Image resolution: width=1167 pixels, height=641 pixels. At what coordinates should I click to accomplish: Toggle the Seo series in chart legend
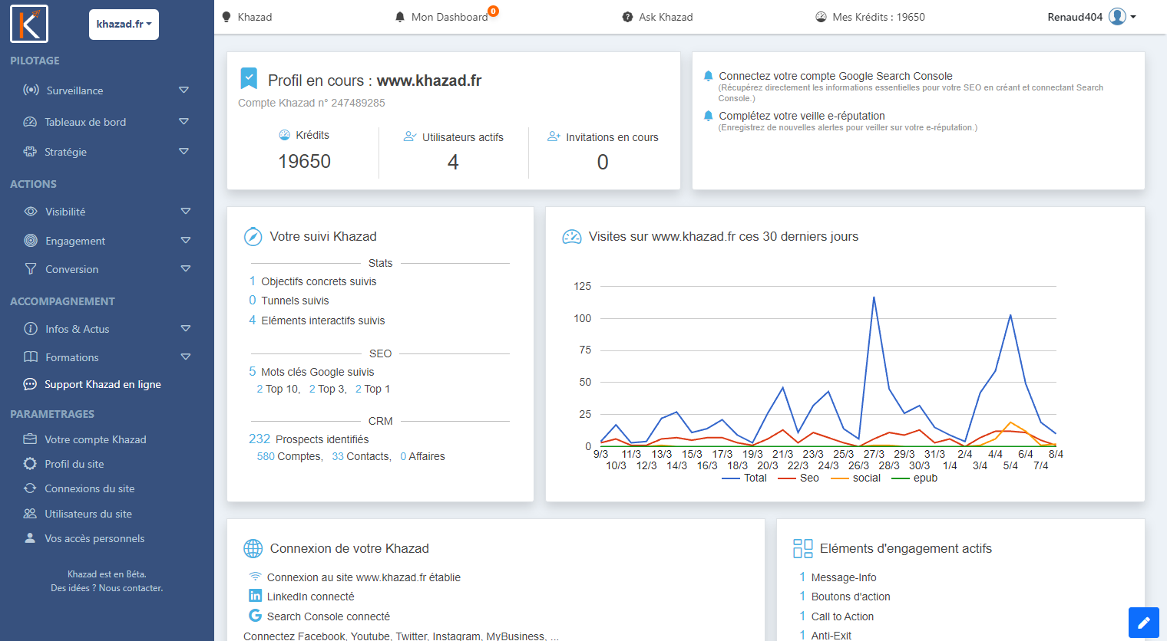(798, 478)
